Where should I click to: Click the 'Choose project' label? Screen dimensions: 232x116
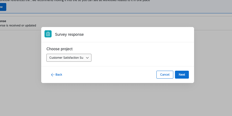(x=60, y=49)
